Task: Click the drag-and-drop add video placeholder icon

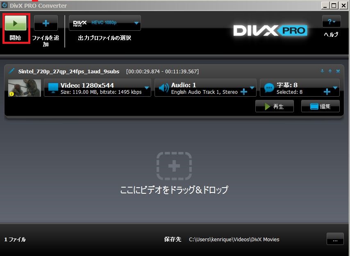Action: pyautogui.click(x=174, y=166)
